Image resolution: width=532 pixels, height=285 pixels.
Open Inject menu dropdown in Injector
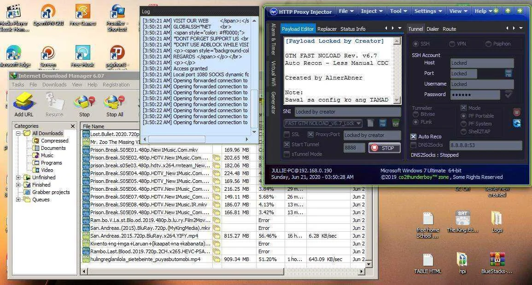(x=372, y=11)
